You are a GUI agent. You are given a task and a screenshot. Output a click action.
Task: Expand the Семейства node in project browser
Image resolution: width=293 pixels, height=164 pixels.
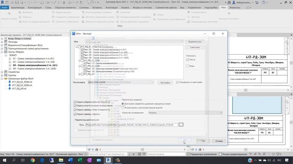[x=2, y=72]
